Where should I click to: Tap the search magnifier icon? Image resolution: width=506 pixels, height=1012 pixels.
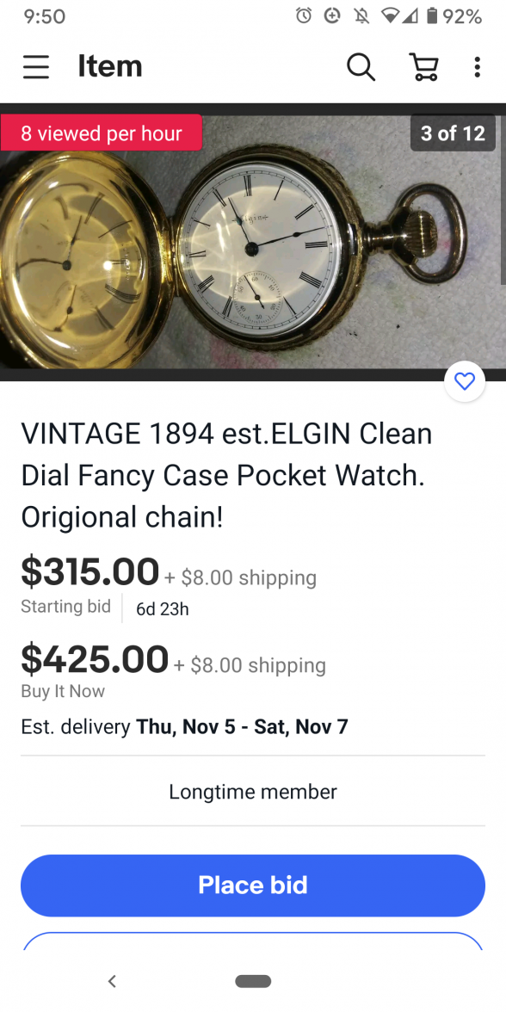361,66
